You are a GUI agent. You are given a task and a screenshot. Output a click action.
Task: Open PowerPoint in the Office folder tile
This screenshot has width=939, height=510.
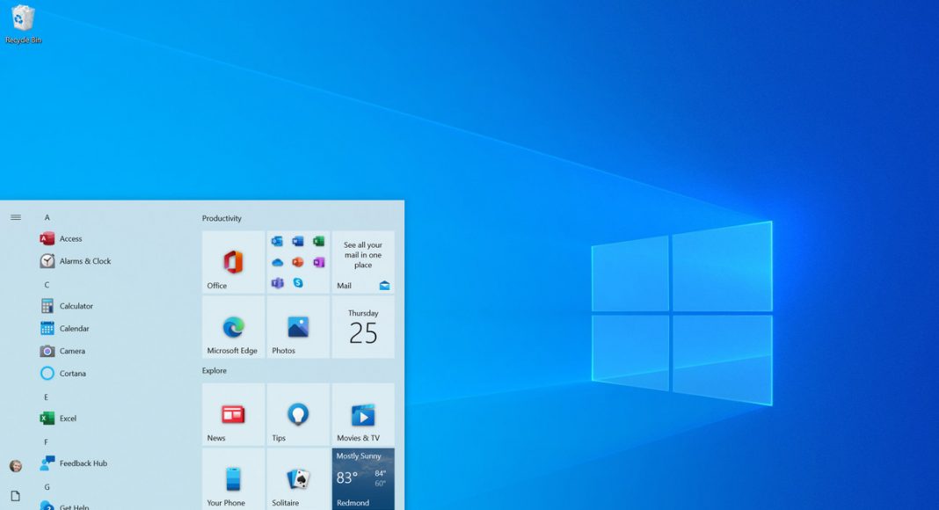[x=298, y=262]
